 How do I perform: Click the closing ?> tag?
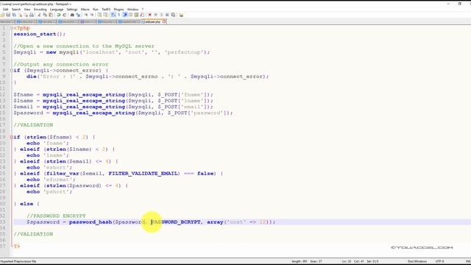(x=16, y=246)
